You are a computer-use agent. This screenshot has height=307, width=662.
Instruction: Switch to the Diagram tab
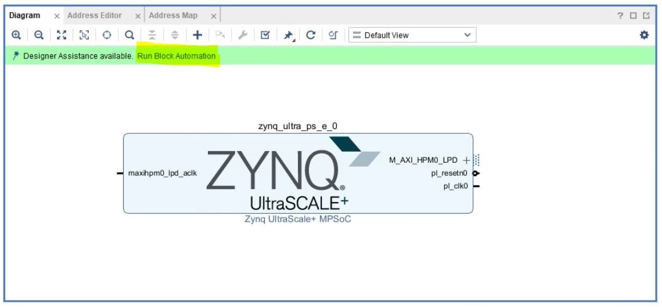pos(24,16)
